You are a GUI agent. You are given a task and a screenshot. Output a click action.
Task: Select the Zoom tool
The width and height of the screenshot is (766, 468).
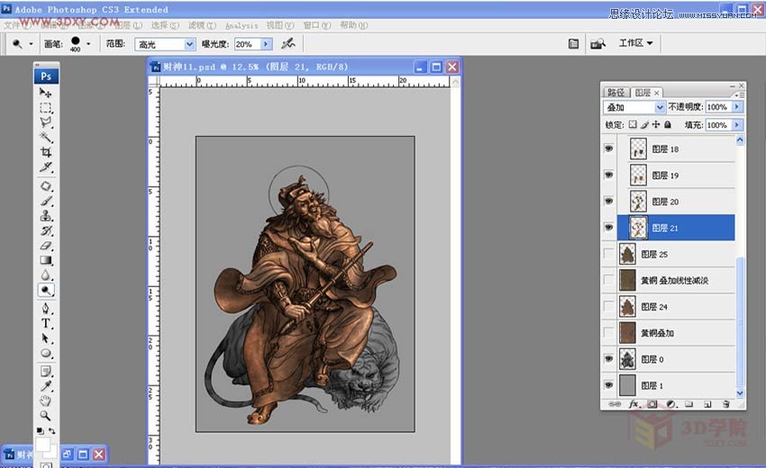pos(45,415)
